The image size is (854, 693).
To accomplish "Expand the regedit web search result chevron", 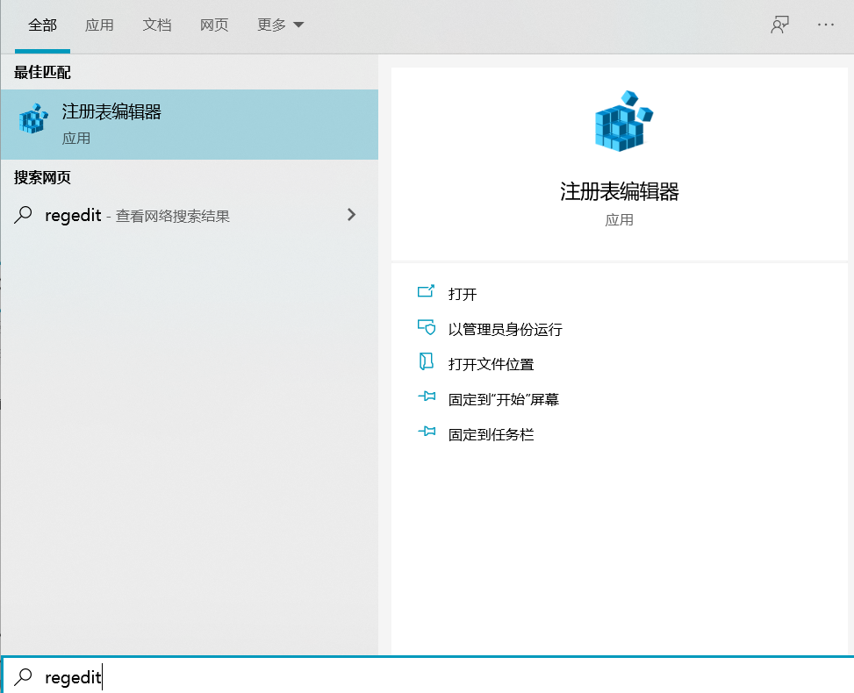I will (351, 214).
